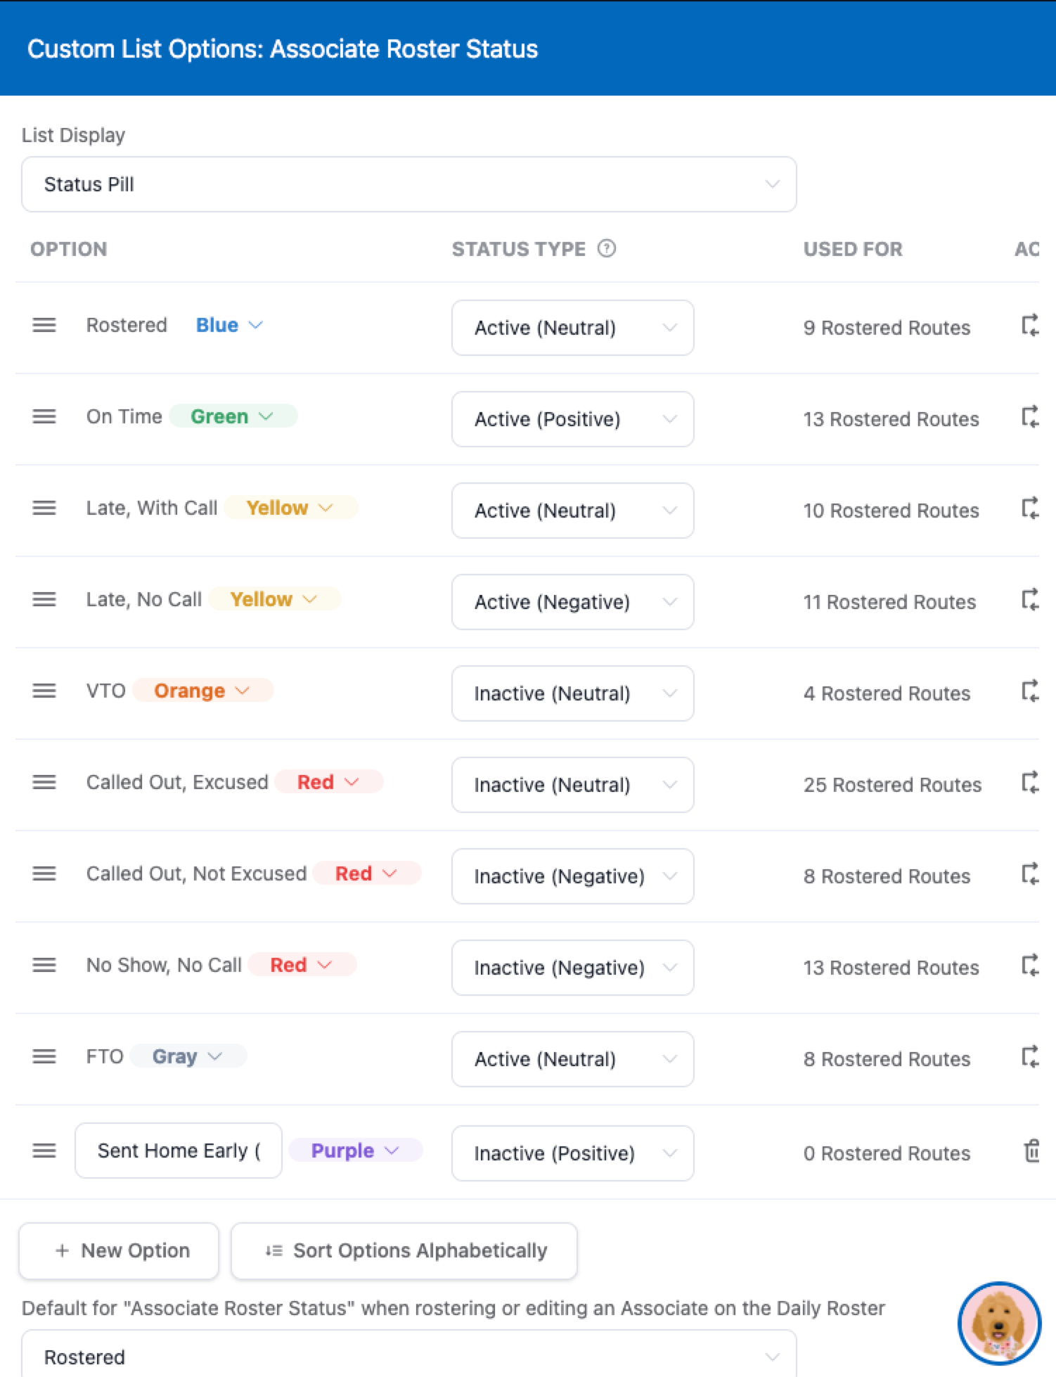Click the merge icon on Called Out, Excused row
Image resolution: width=1056 pixels, height=1377 pixels.
[1030, 782]
